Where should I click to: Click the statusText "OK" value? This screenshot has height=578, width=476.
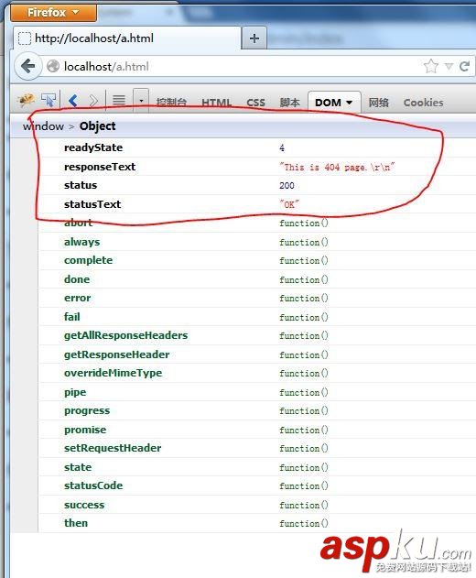[289, 204]
